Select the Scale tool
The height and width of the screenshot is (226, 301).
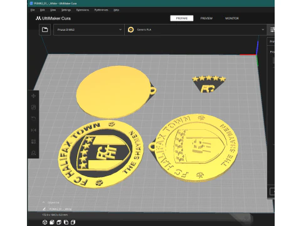point(33,107)
